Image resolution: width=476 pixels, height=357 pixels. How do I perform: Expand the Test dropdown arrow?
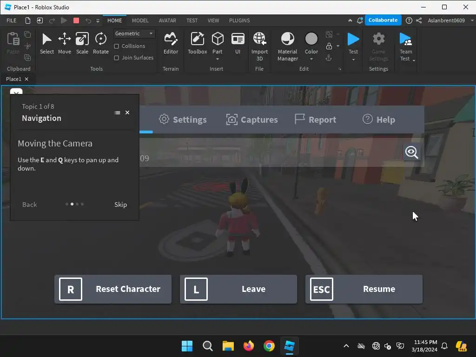click(x=353, y=59)
